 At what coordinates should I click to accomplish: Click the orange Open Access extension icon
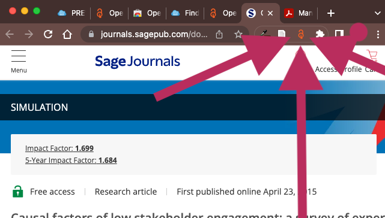tap(301, 34)
